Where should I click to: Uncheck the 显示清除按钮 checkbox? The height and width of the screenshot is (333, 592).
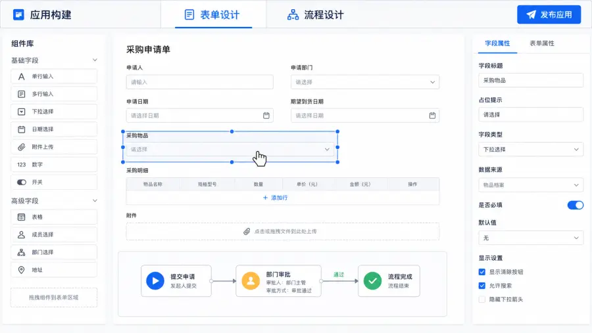click(x=481, y=272)
